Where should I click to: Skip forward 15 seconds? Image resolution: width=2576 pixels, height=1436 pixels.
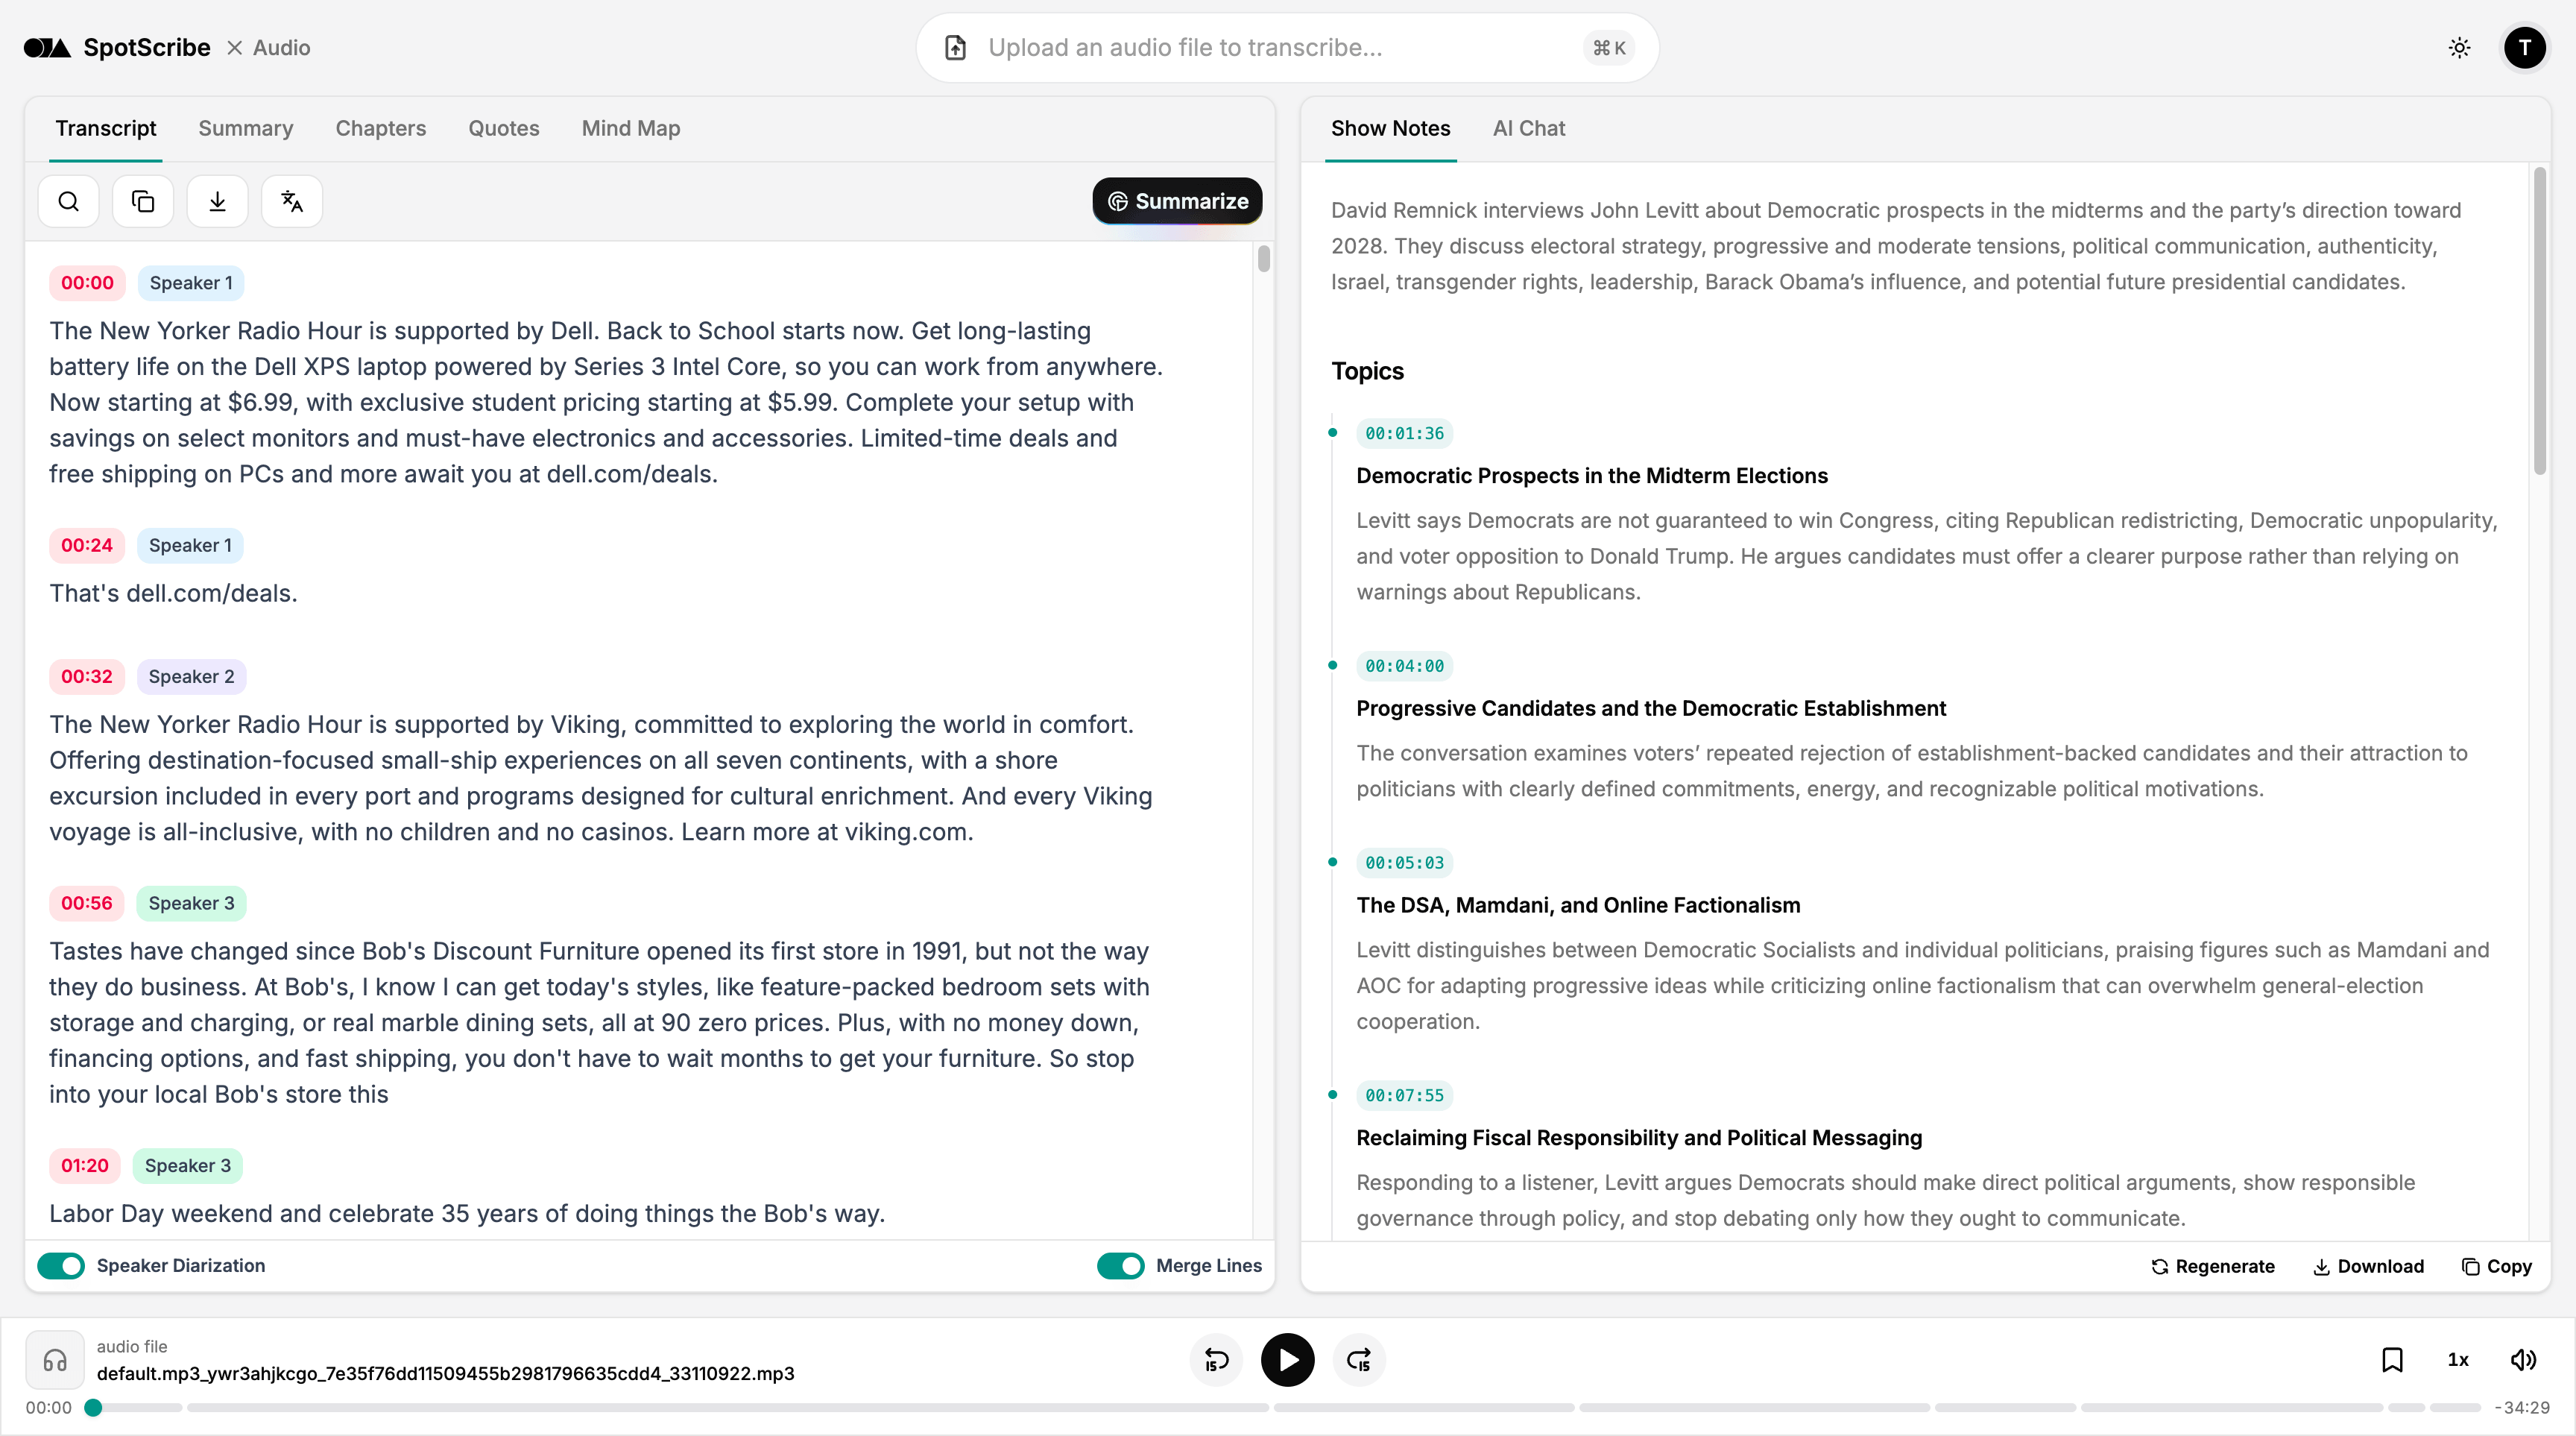click(1359, 1360)
